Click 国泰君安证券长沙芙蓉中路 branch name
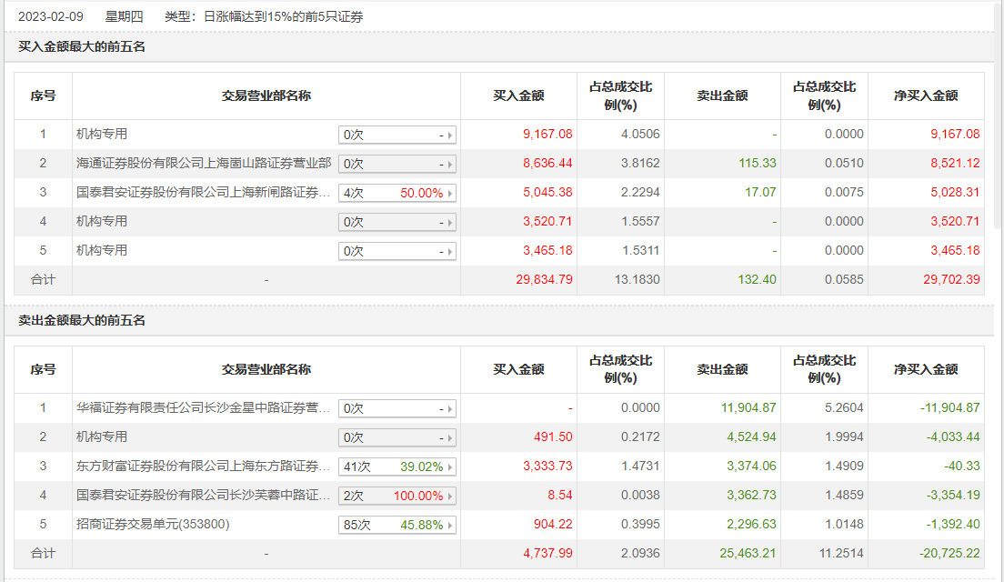Viewport: 1004px width, 582px height. pyautogui.click(x=204, y=496)
